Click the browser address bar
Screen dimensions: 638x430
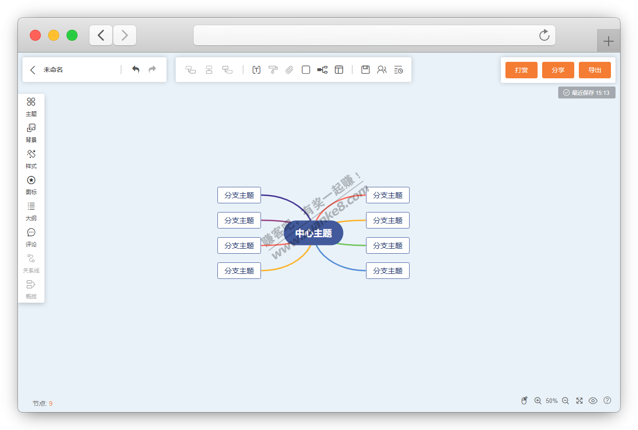pyautogui.click(x=374, y=35)
